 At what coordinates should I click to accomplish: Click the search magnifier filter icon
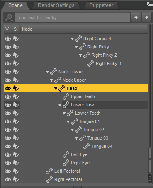coord(9,17)
